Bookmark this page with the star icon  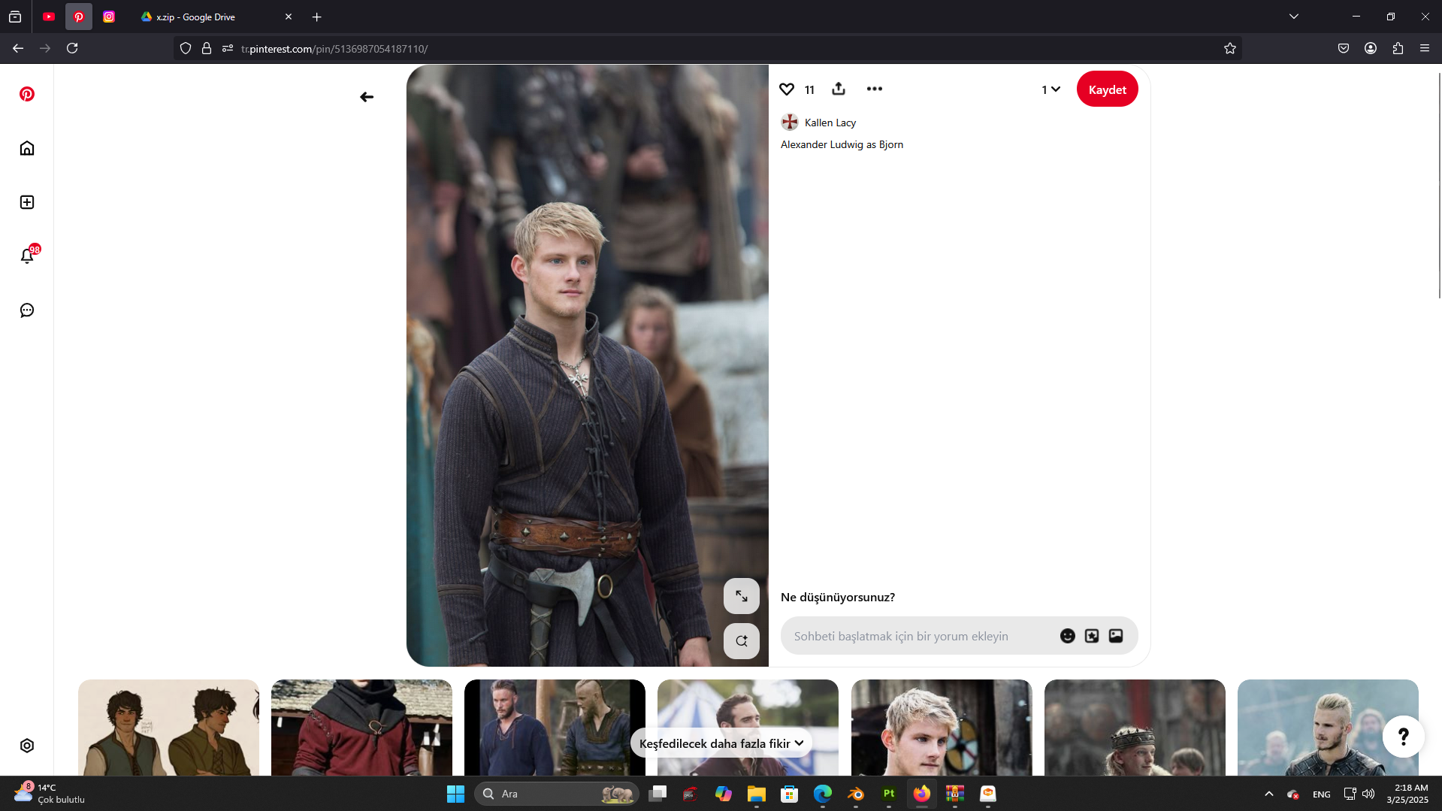1230,48
